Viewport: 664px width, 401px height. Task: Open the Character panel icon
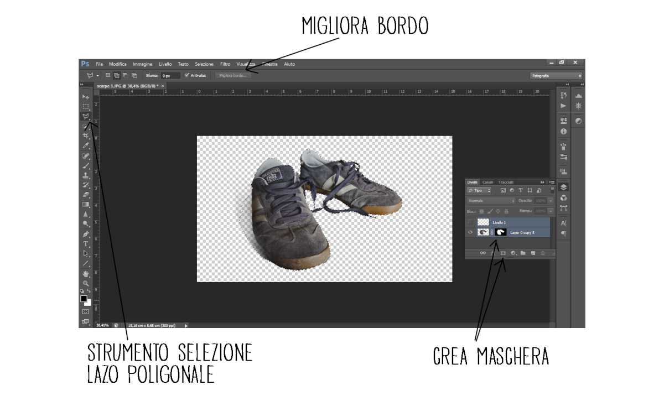click(563, 223)
